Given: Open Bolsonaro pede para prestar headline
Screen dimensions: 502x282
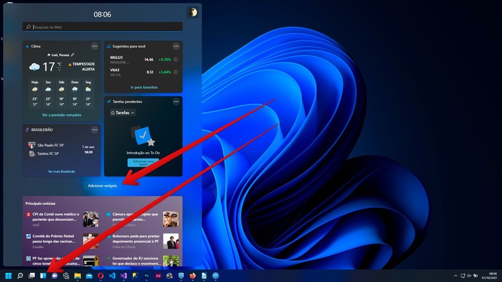Looking at the screenshot, I should click(x=136, y=239).
